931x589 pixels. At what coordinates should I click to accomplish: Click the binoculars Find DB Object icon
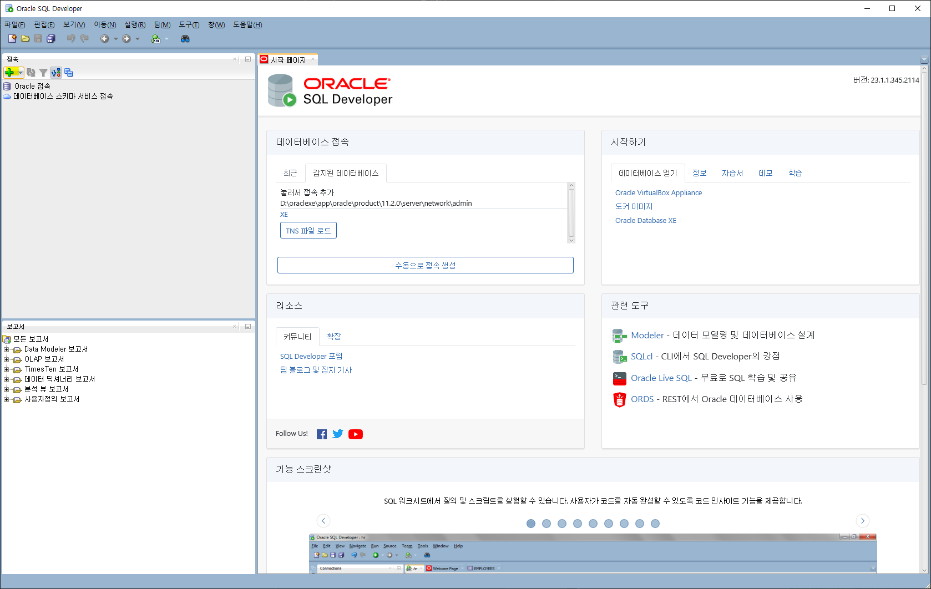tap(185, 39)
